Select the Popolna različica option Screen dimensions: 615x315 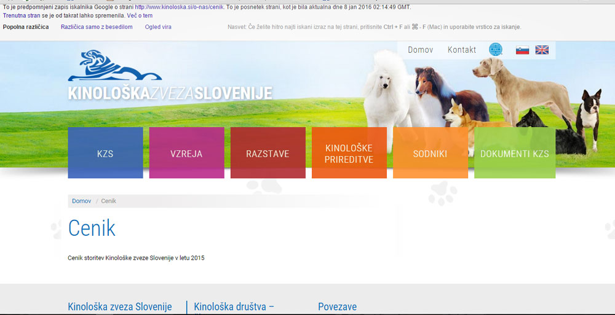click(26, 27)
